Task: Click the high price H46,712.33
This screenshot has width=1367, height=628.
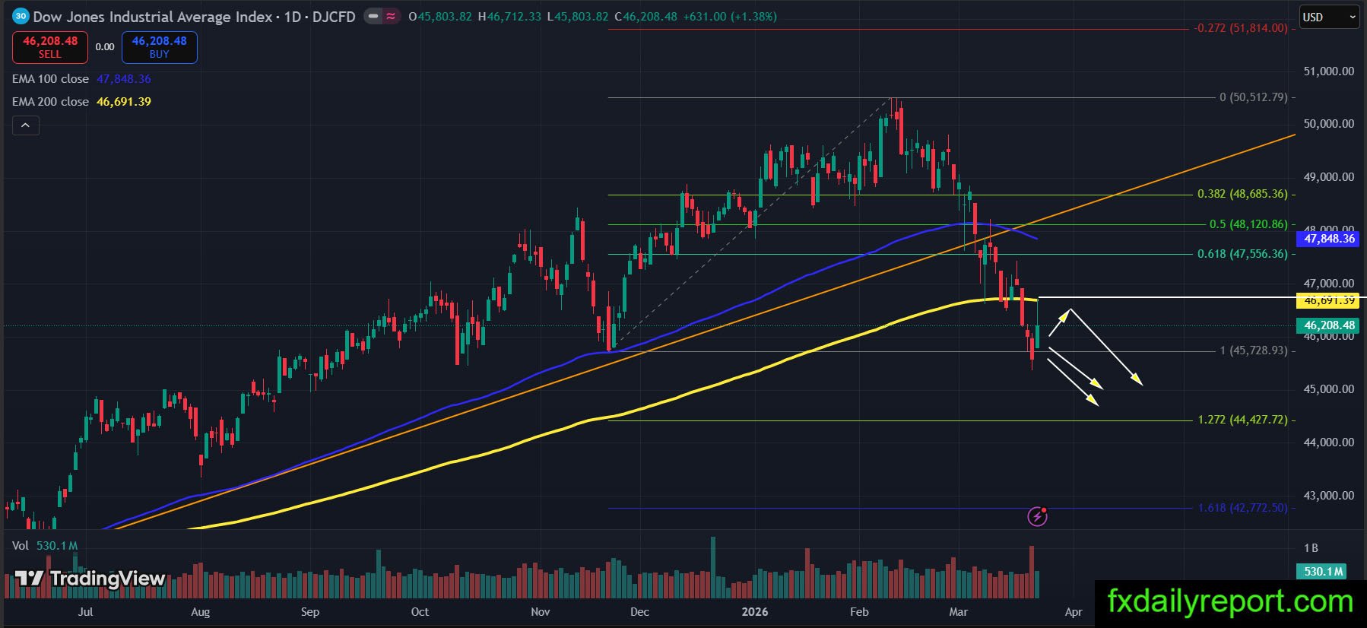Action: [509, 17]
